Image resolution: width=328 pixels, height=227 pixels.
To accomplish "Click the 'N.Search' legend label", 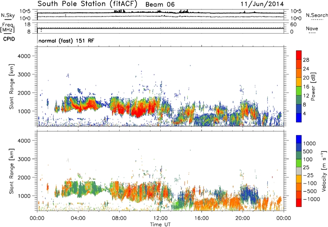I will (x=317, y=15).
